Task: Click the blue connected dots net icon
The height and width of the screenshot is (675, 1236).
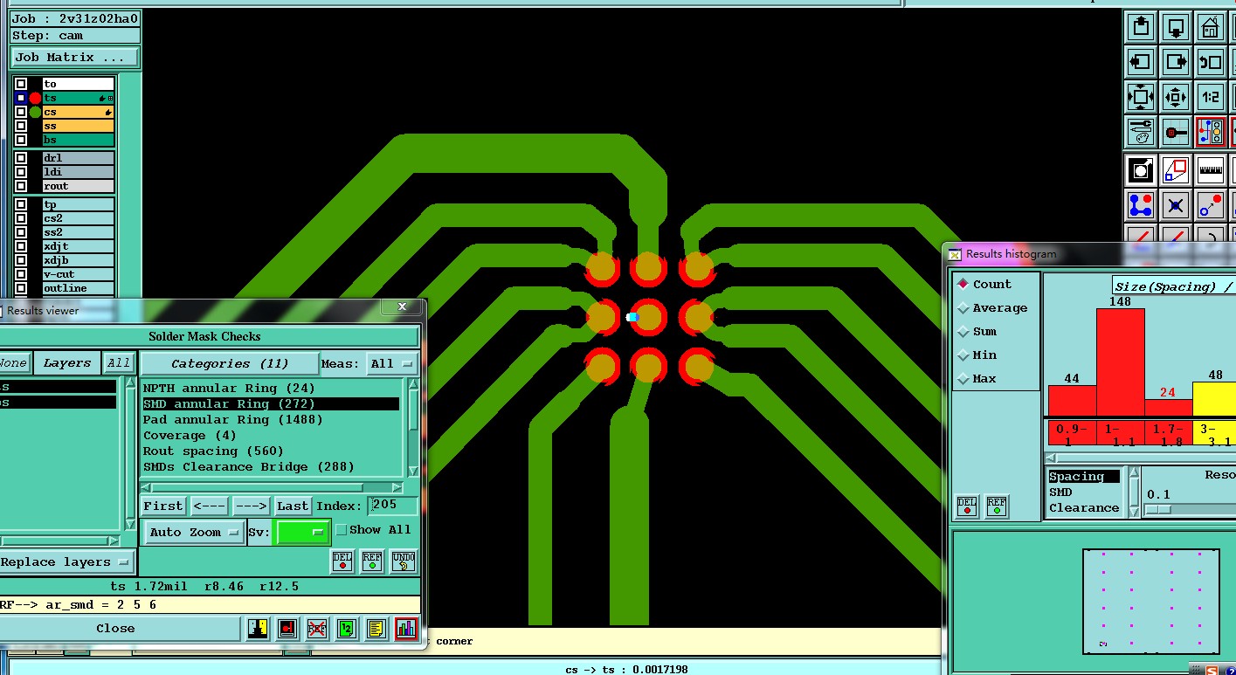Action: pyautogui.click(x=1141, y=205)
